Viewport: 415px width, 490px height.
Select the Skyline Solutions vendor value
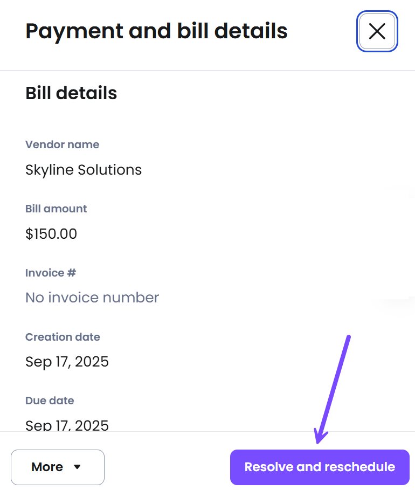(x=84, y=170)
